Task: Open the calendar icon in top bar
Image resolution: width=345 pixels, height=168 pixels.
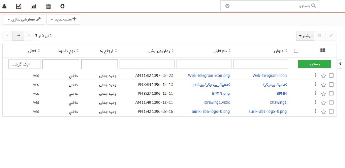Action: tap(48, 6)
